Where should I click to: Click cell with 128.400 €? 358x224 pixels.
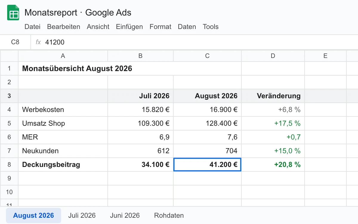[207, 123]
